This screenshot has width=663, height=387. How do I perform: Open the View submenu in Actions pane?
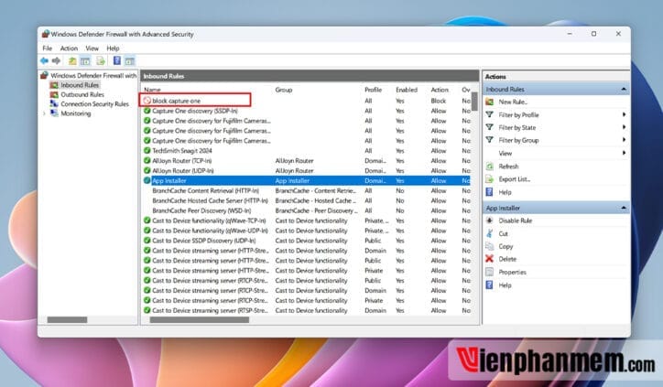(505, 154)
